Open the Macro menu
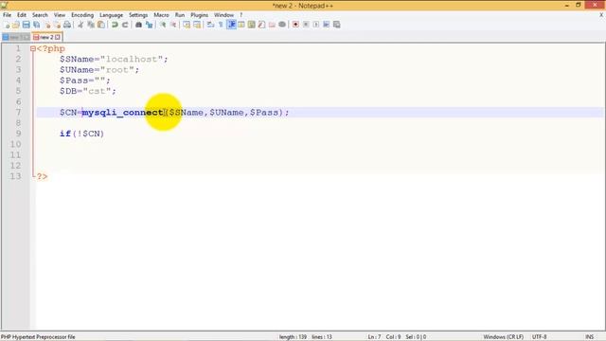606x341 pixels. 161,15
